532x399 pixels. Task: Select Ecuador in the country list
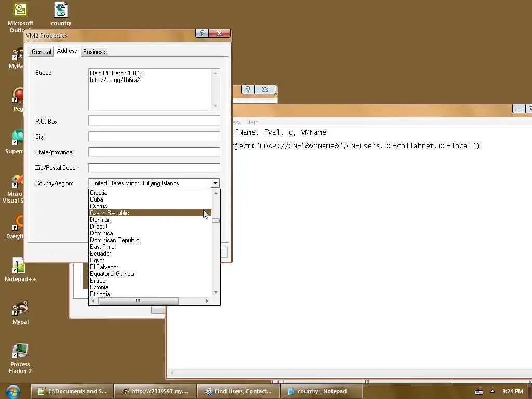(150, 254)
